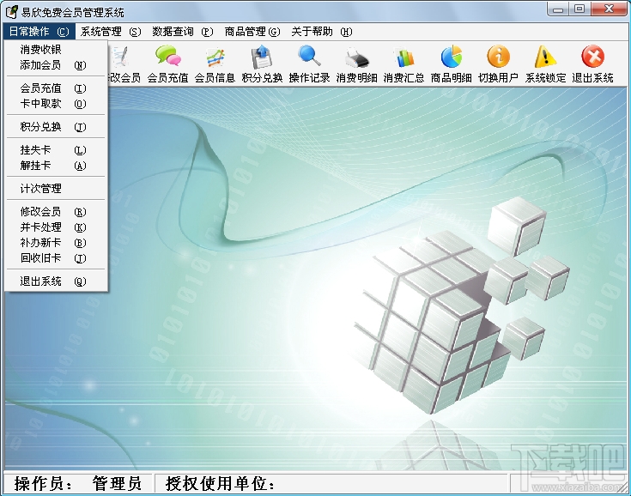The width and height of the screenshot is (631, 496).
Task: Maximize the application window
Action: pos(579,9)
